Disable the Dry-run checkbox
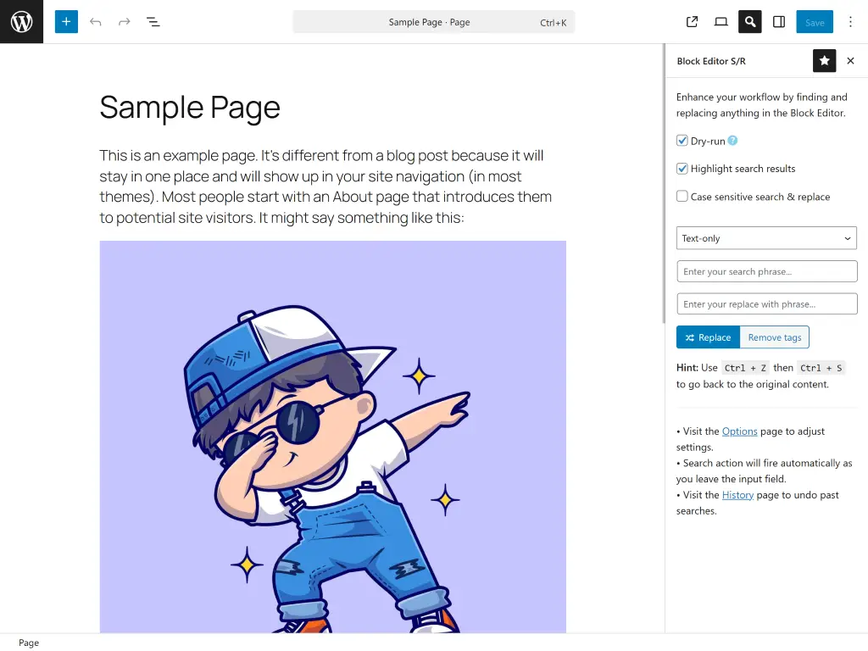The height and width of the screenshot is (651, 868). pos(682,140)
